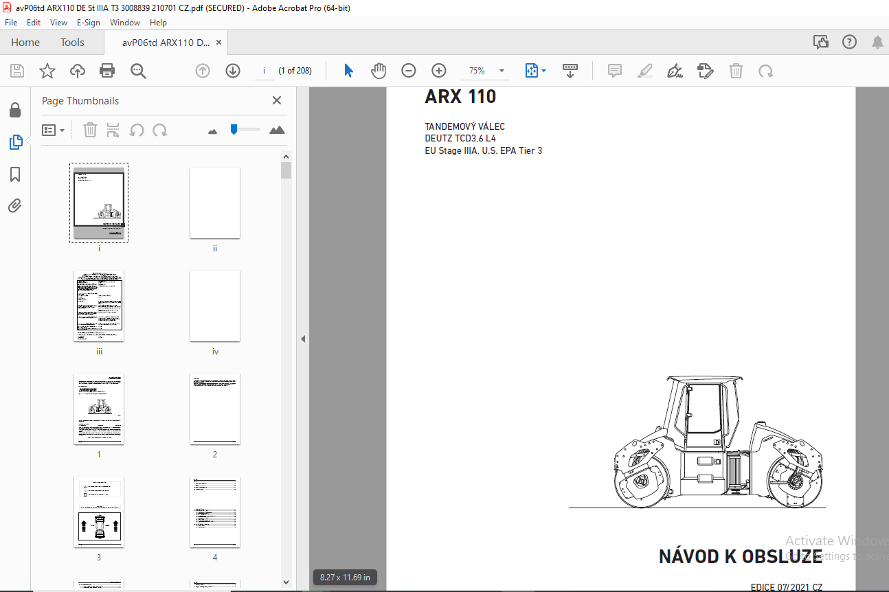Switch to the Home tab

25,43
